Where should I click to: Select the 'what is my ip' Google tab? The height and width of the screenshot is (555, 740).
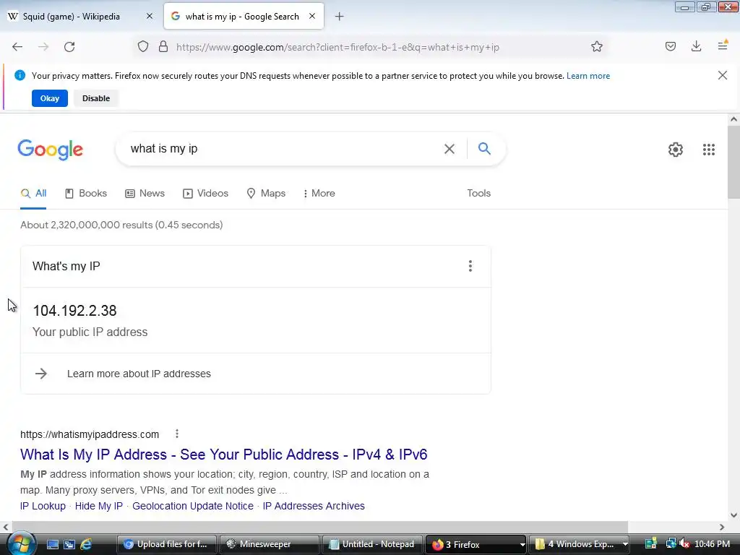click(244, 16)
